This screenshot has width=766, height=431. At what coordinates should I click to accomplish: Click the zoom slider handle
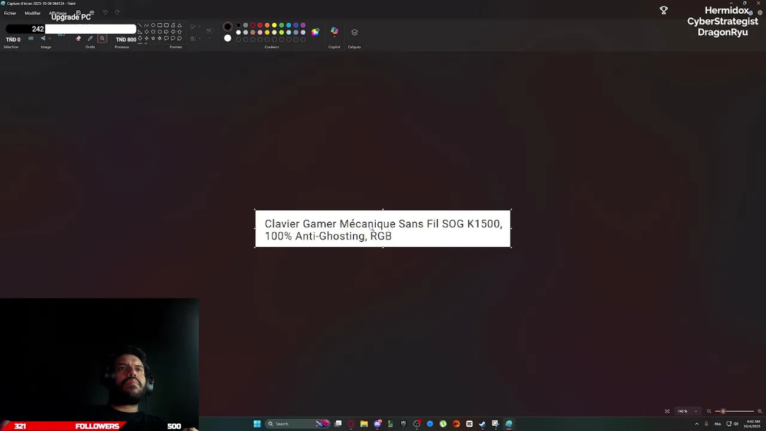point(723,411)
